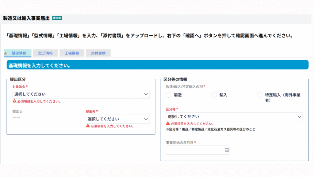
Task: Click the 提出前 status badge
Action: tap(57, 18)
